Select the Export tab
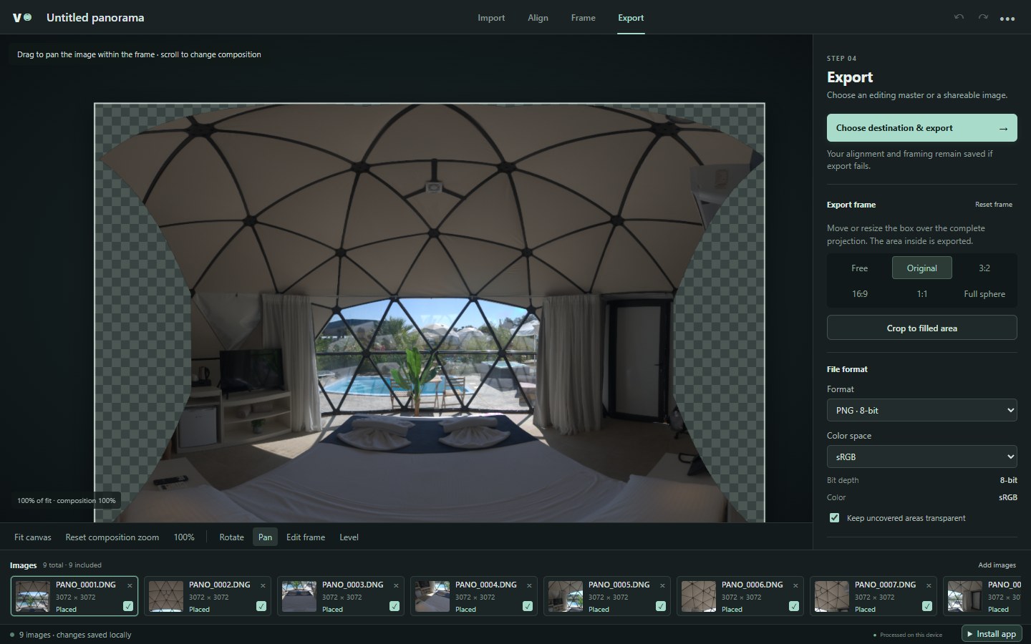Screen dimensions: 1031x644 631,18
